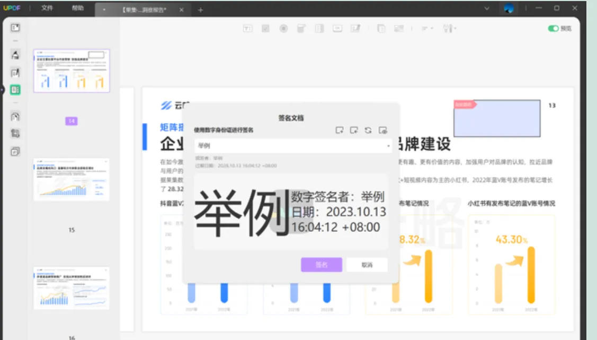Select page 14 thumbnail
This screenshot has height=340, width=597.
[x=72, y=71]
